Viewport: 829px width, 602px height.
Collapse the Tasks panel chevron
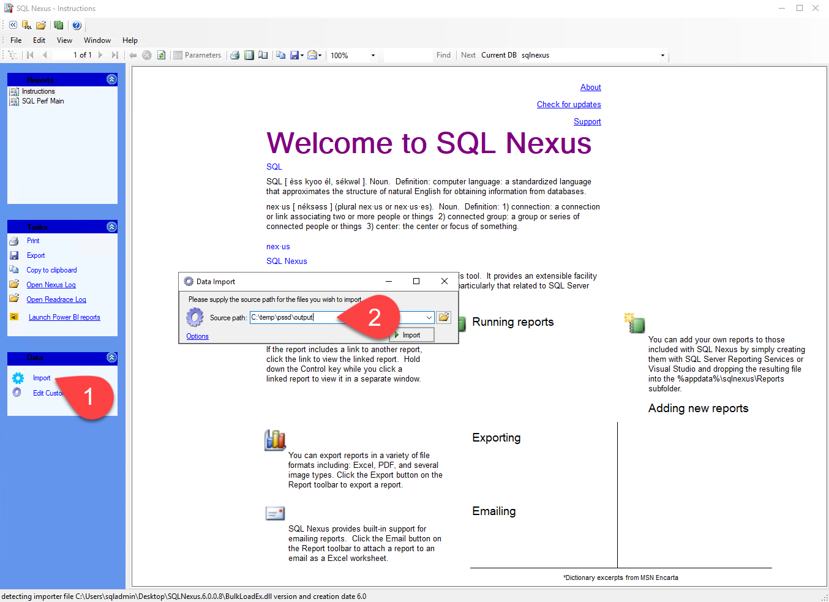coord(111,227)
